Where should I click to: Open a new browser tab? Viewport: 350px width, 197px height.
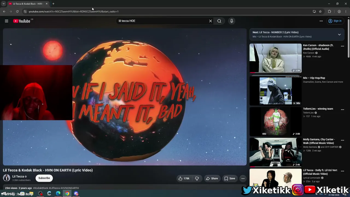coord(53,4)
